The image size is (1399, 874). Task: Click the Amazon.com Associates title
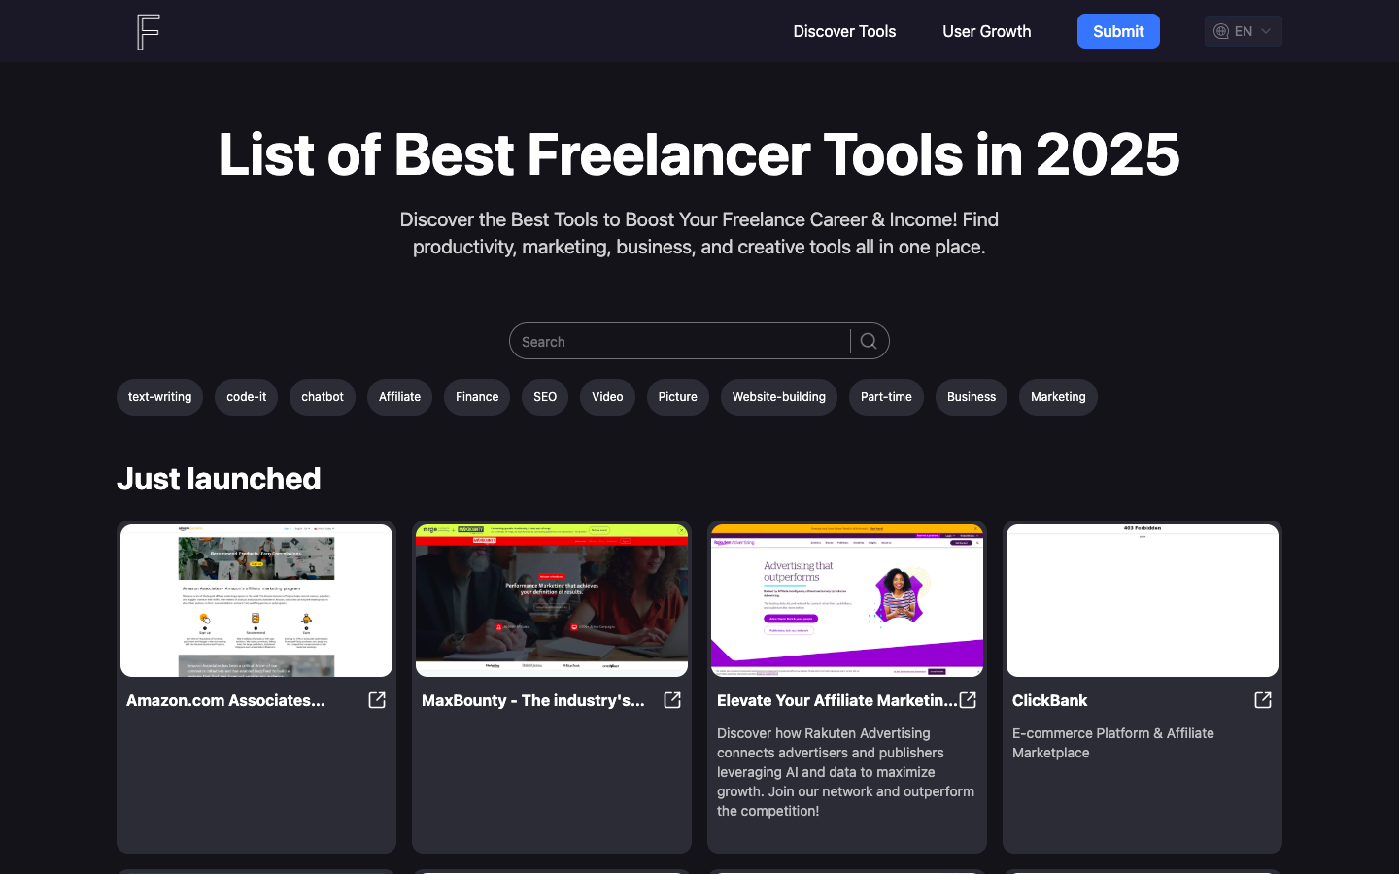point(225,700)
